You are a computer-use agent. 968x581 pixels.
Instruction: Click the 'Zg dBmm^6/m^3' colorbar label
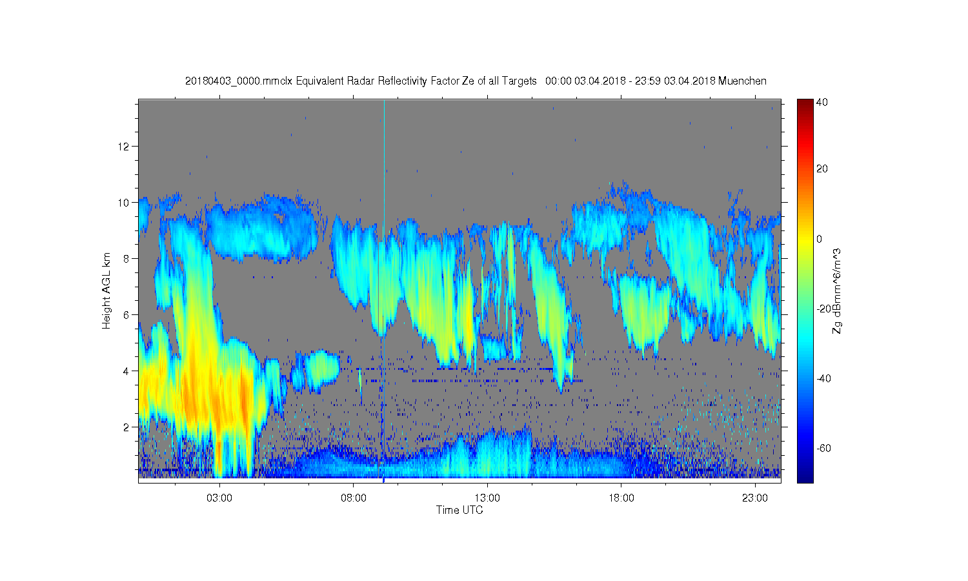click(x=836, y=292)
